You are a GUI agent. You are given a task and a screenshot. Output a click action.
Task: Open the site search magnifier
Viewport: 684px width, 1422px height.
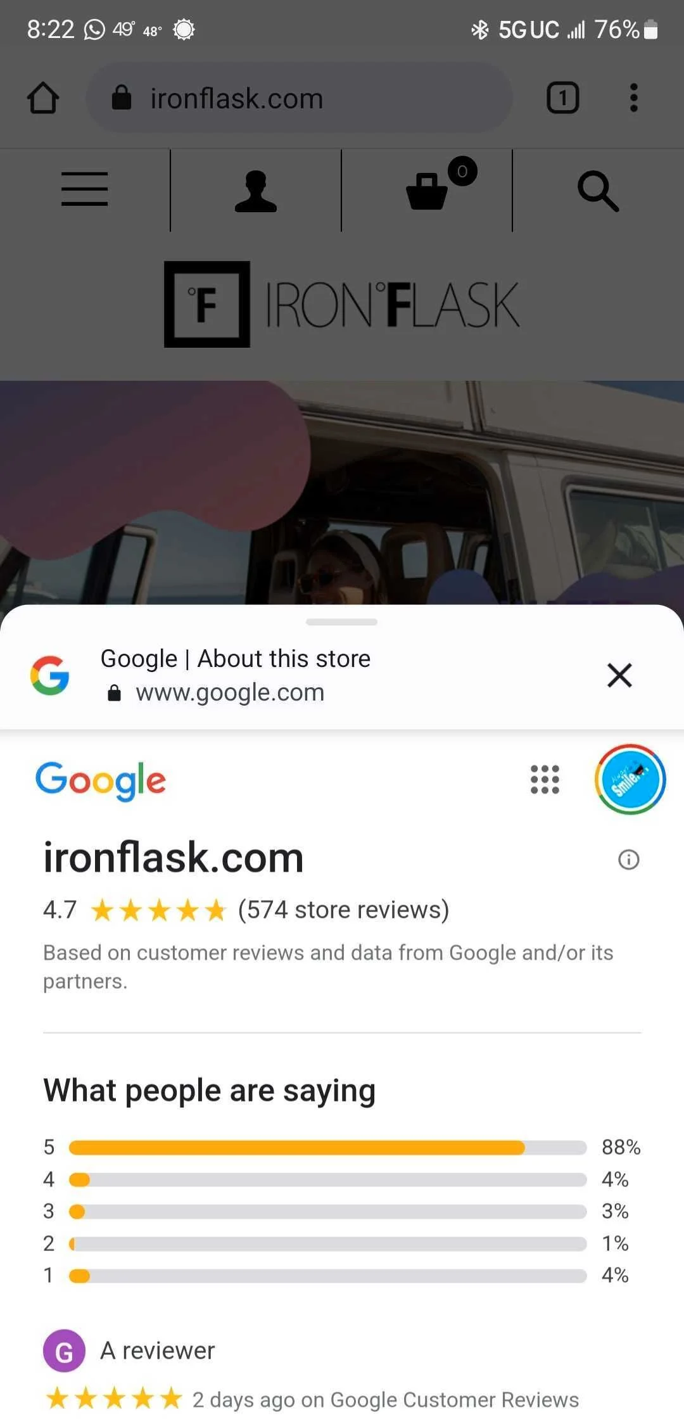coord(598,190)
